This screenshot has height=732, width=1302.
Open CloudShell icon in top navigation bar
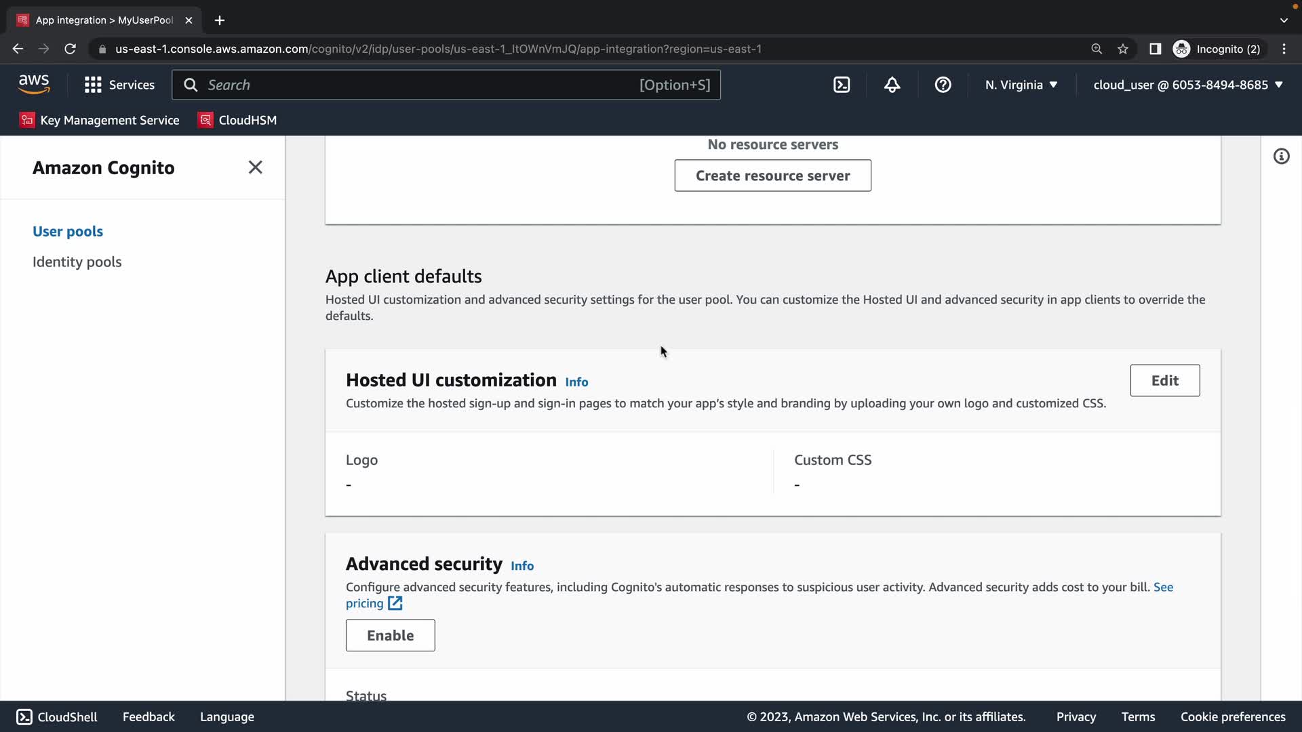coord(842,85)
